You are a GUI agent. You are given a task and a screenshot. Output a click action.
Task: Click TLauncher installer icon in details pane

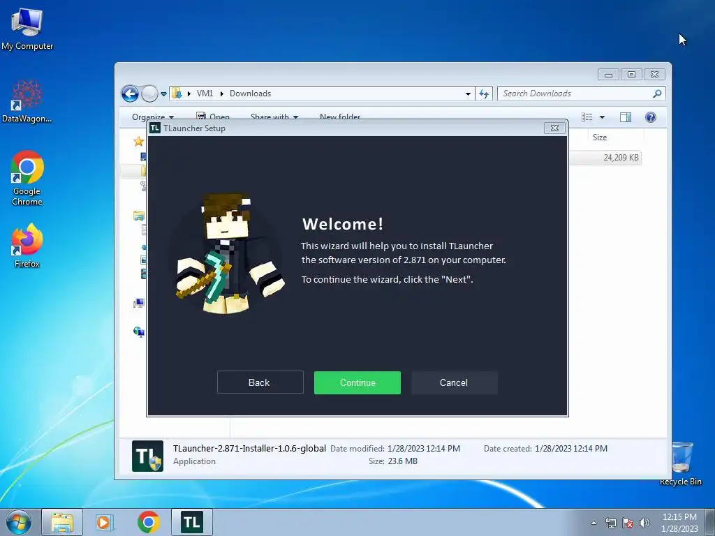coord(148,456)
